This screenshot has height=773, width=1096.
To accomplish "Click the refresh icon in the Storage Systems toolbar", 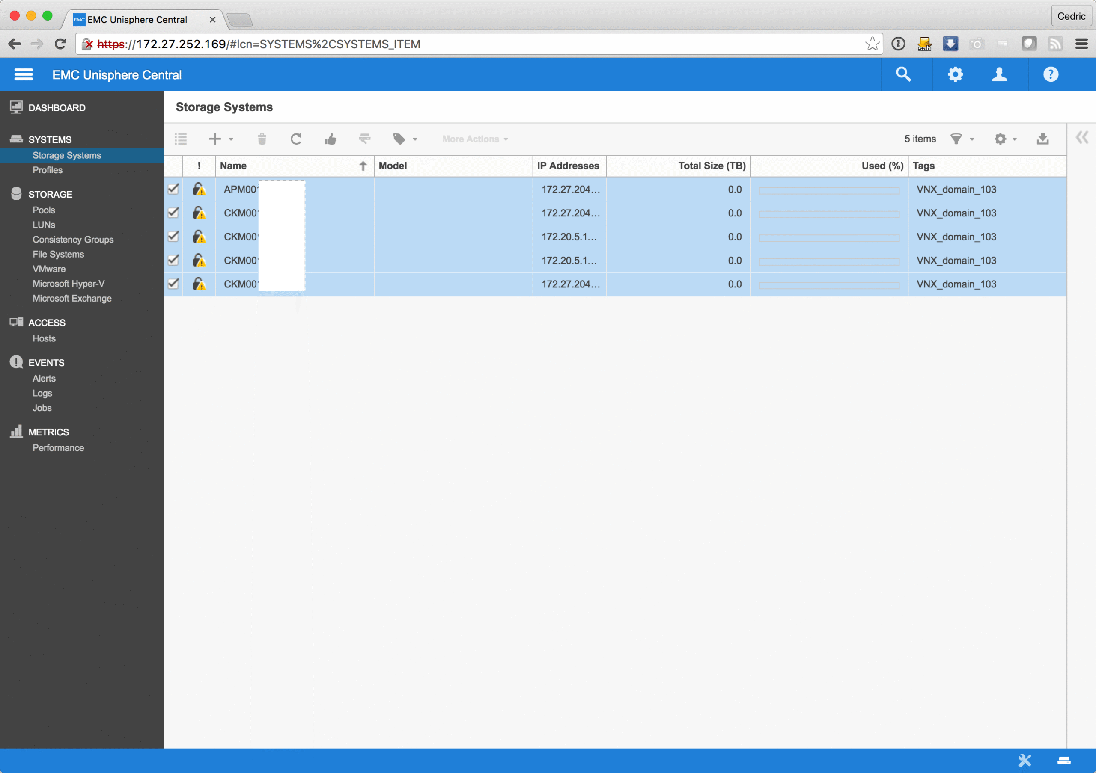I will tap(296, 139).
